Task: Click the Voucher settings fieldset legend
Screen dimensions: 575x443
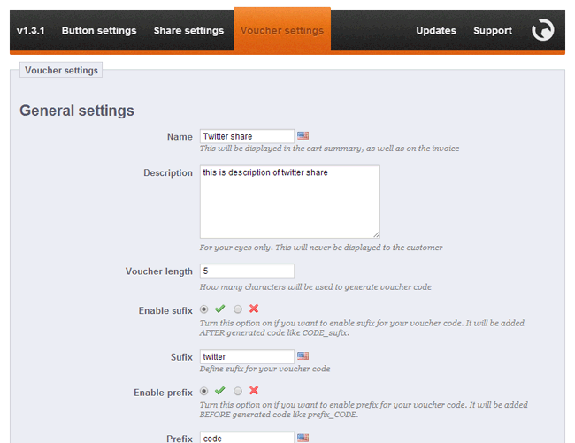Action: 61,70
